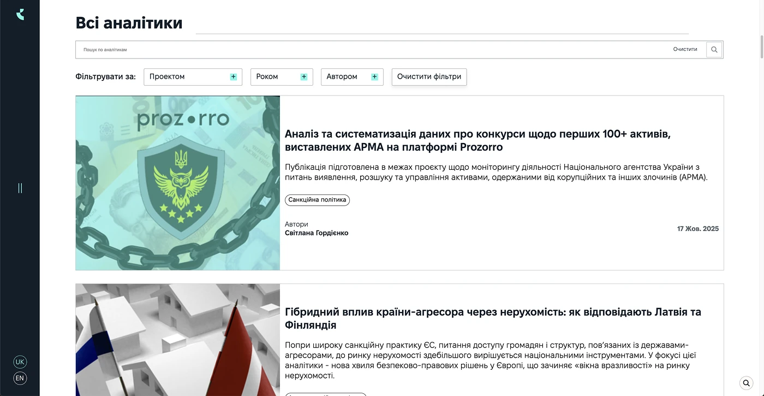This screenshot has width=764, height=396.
Task: Expand sidebar using the double-bar icon
Action: [20, 188]
